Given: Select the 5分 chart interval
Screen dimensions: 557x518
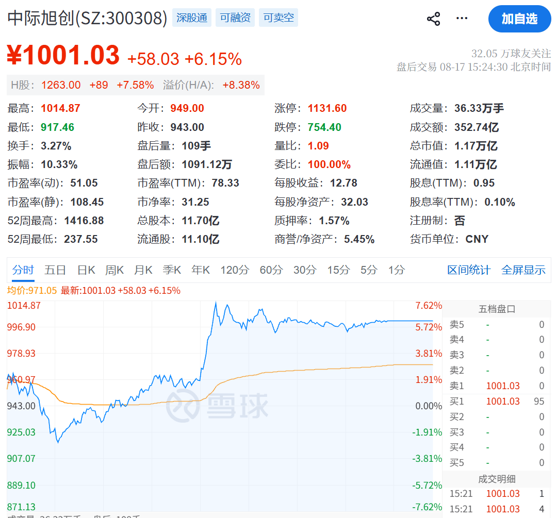Looking at the screenshot, I should [369, 270].
